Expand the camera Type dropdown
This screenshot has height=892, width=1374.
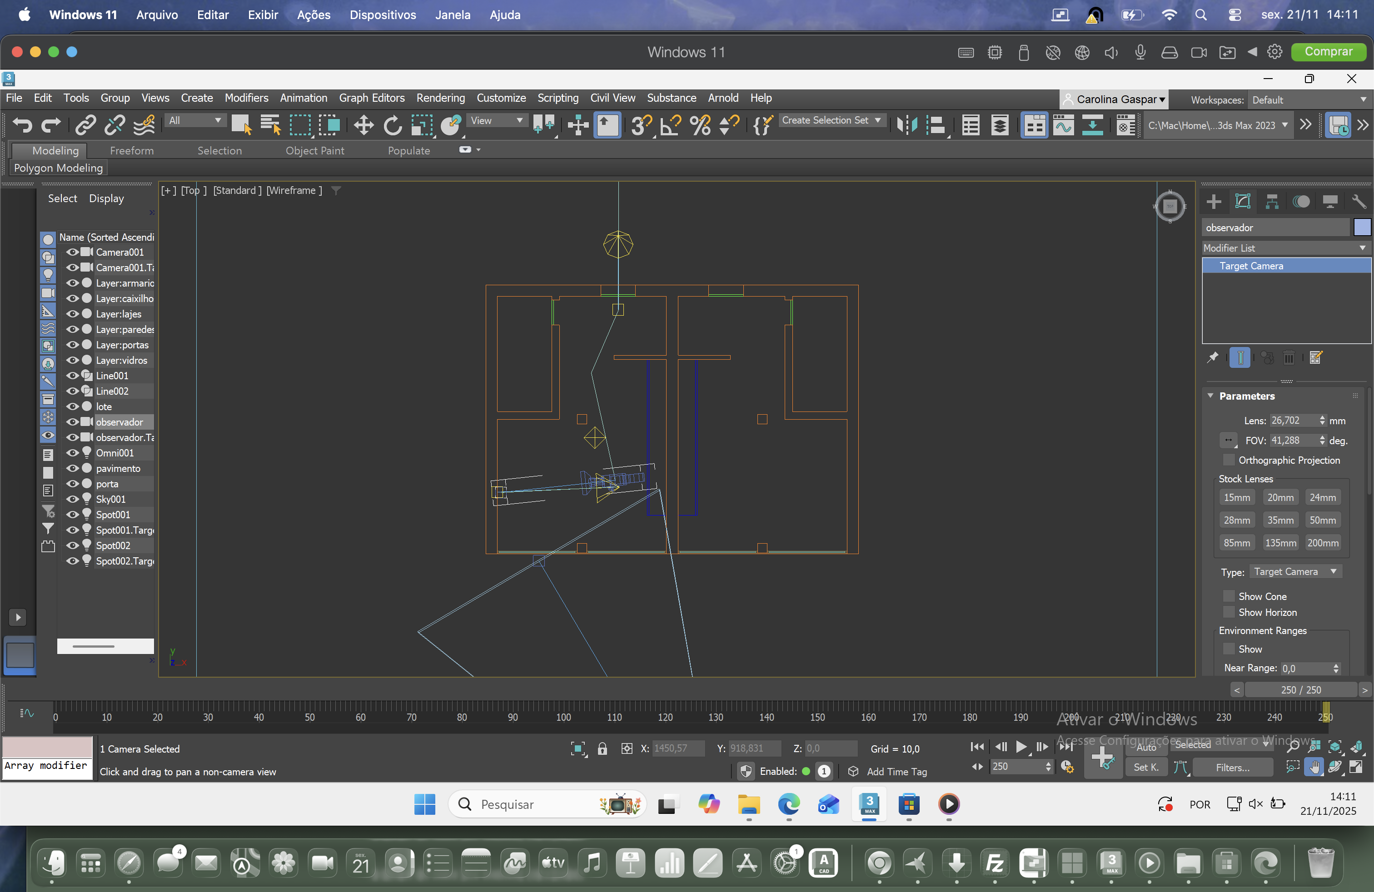(1295, 571)
